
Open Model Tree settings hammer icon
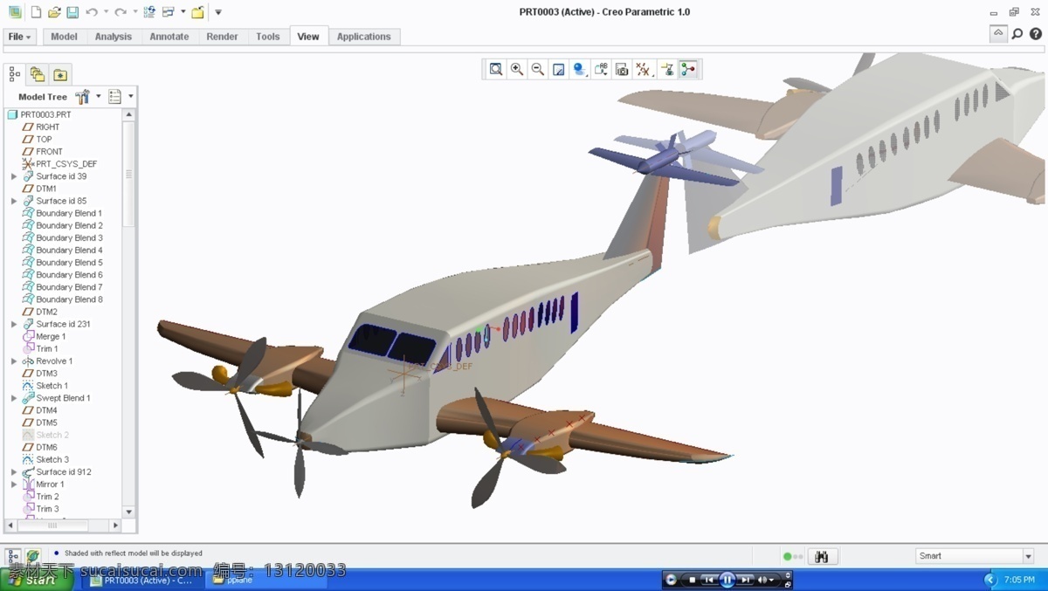pos(83,96)
